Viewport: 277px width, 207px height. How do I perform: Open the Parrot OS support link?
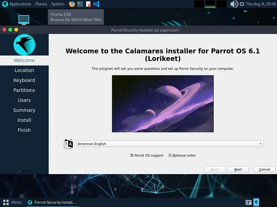[147, 156]
